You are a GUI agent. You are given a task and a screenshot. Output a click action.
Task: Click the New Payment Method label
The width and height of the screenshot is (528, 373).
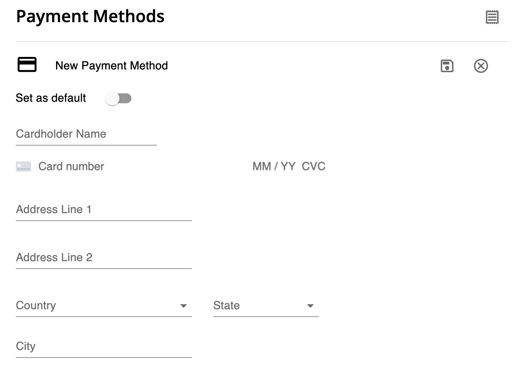tap(111, 66)
